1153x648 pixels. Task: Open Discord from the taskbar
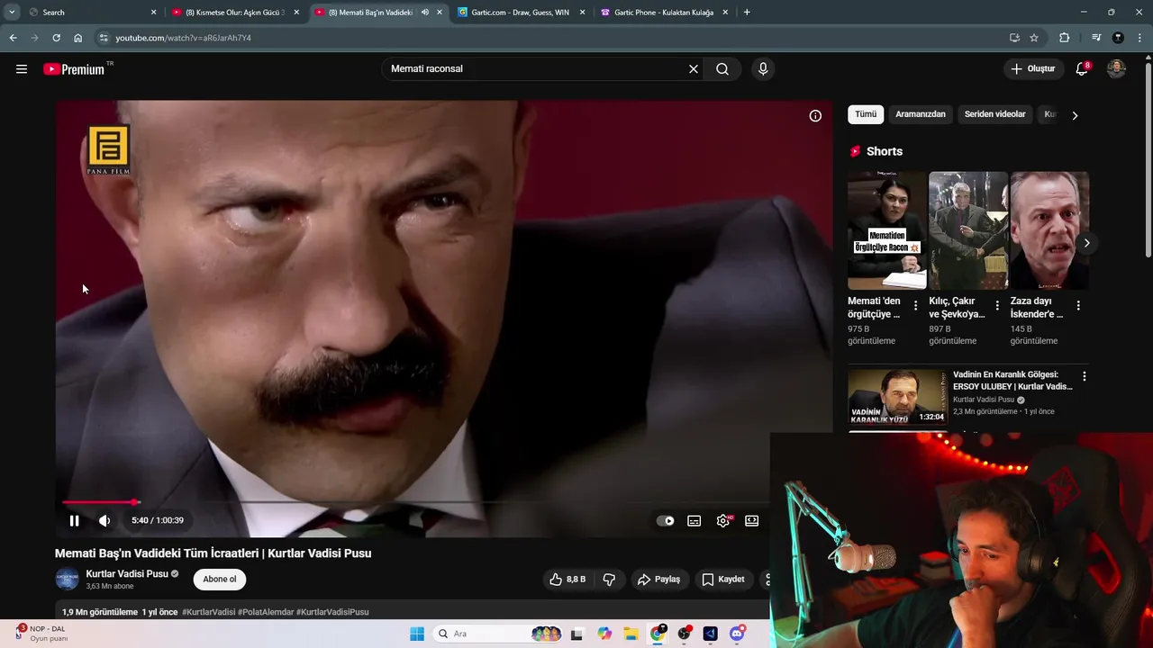737,634
